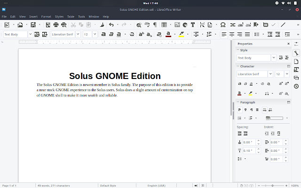
Task: Open sidebar Page deck icon
Action: tap(296, 62)
